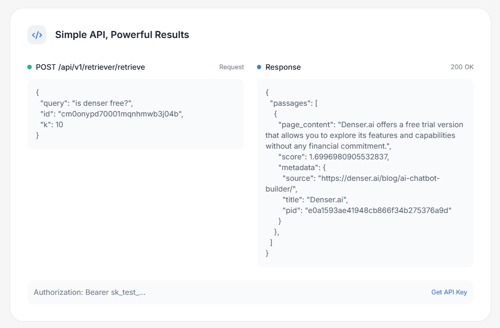Click the green dot beside POST endpoint

(30, 67)
